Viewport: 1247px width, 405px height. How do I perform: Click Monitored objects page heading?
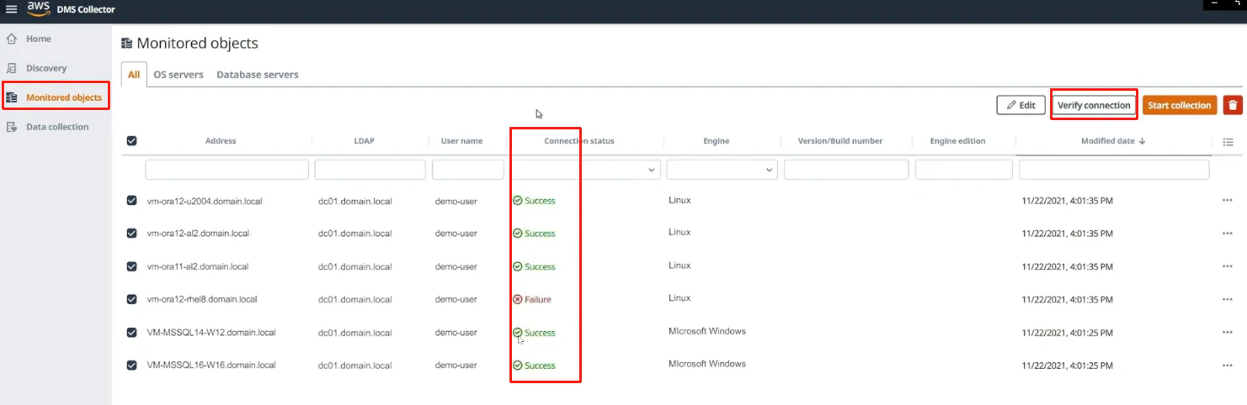pos(197,43)
